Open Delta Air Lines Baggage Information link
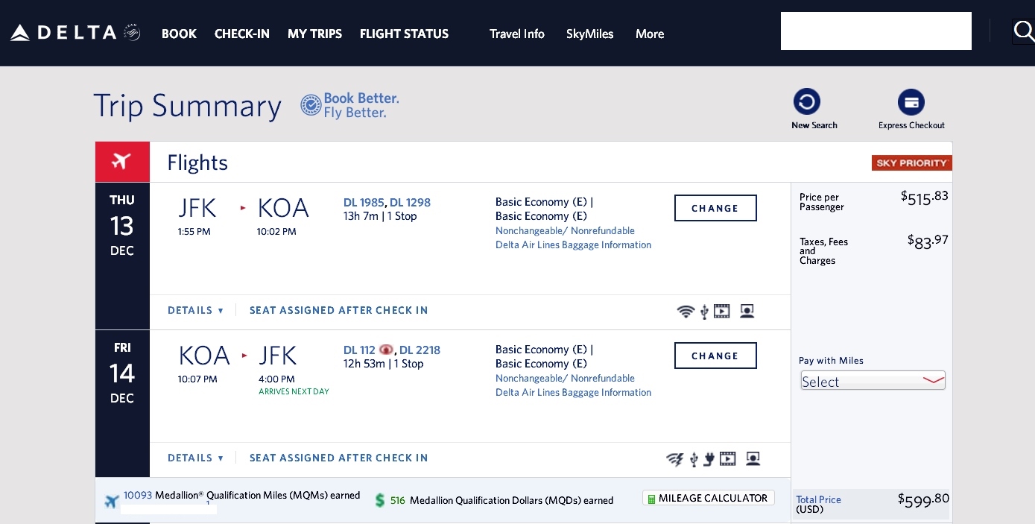 point(573,244)
